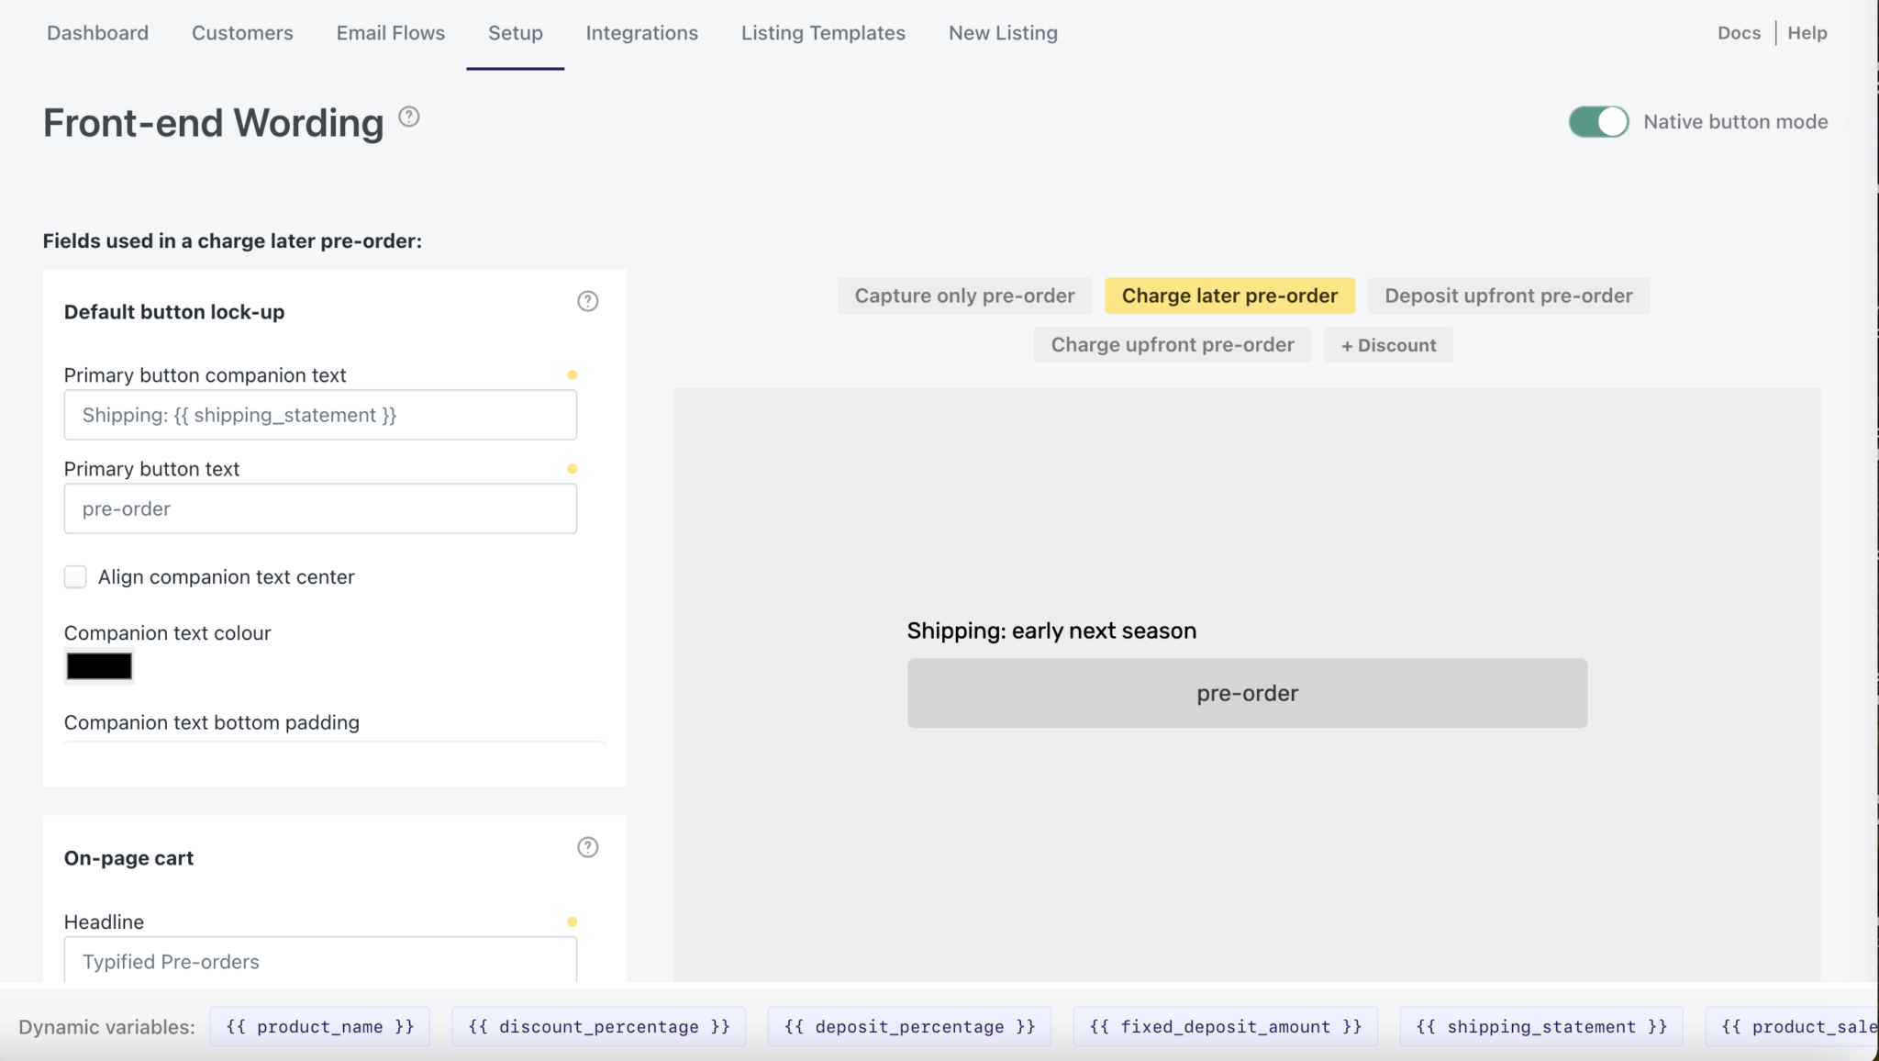Image resolution: width=1879 pixels, height=1061 pixels.
Task: Open help for On-page cart section
Action: point(587,847)
